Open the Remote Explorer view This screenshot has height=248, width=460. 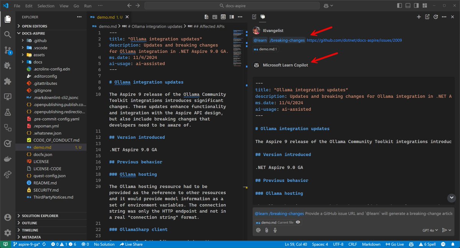pyautogui.click(x=8, y=97)
